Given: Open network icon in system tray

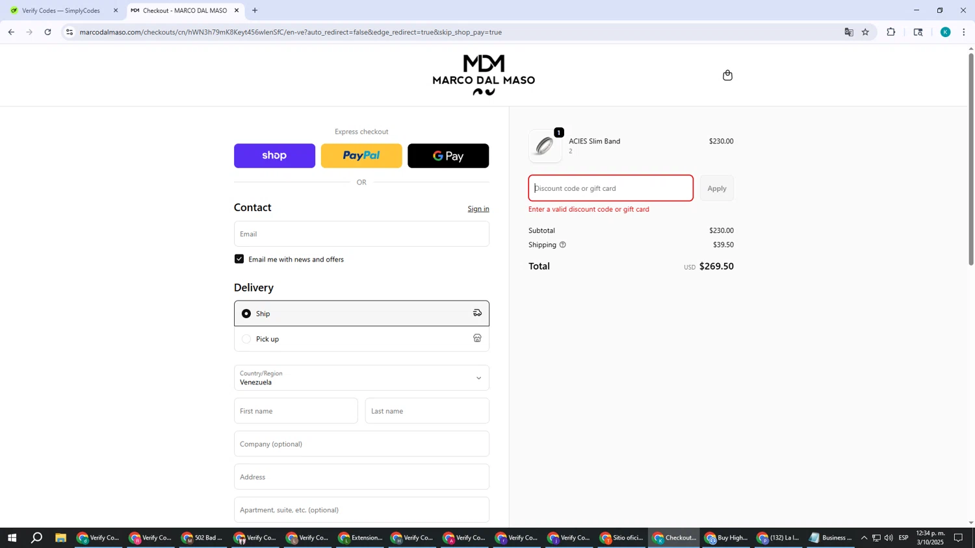Looking at the screenshot, I should [876, 538].
